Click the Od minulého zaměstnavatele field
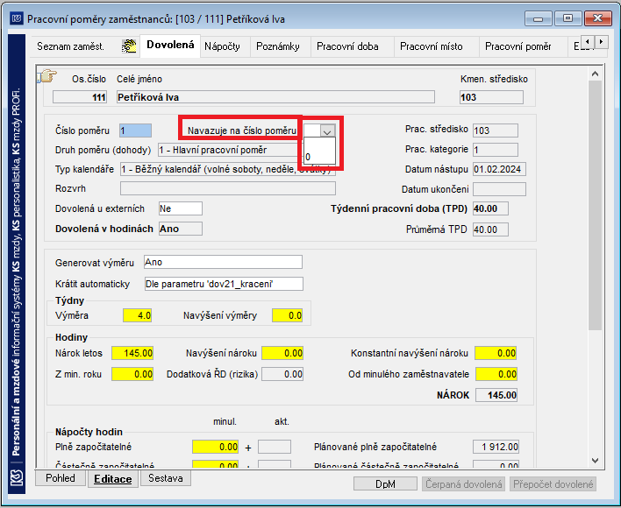Image resolution: width=621 pixels, height=508 pixels. pyautogui.click(x=496, y=374)
